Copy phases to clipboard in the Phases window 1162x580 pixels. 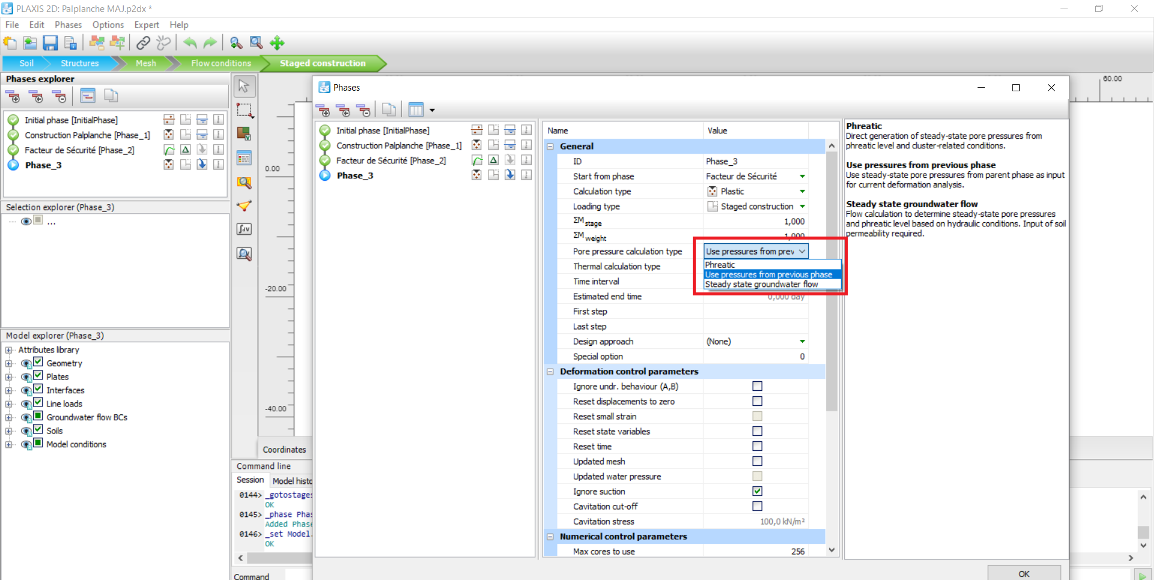point(389,109)
